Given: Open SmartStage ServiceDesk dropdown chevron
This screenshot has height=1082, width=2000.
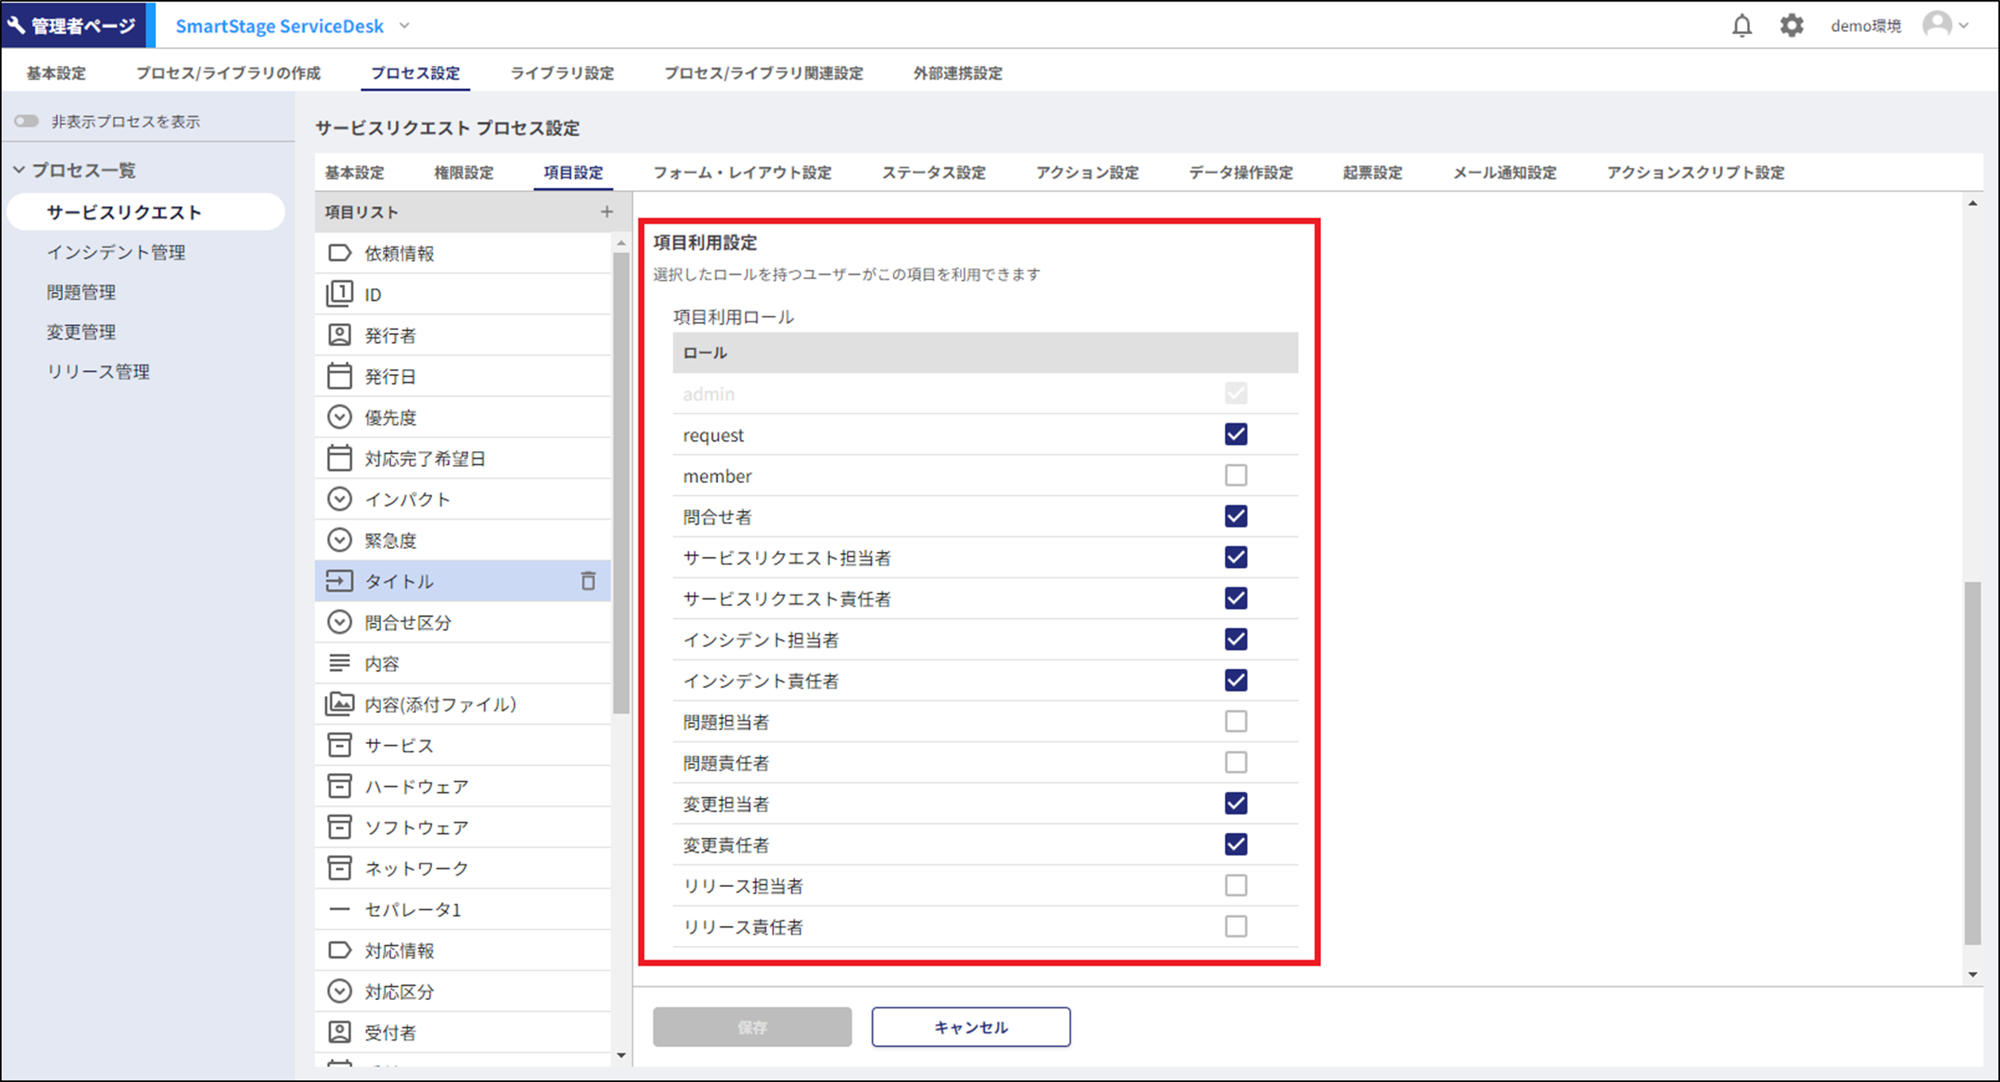Looking at the screenshot, I should tap(404, 25).
